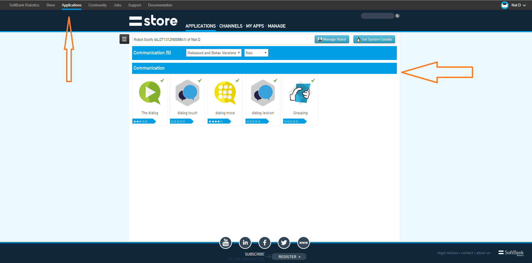Visit the Twitter social icon
Screen dimensions: 532x263
pyautogui.click(x=284, y=243)
